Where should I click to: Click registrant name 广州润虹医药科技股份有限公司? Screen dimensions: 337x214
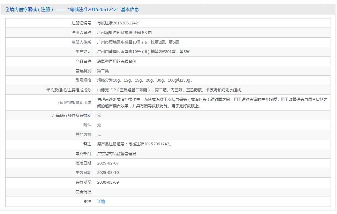124,32
